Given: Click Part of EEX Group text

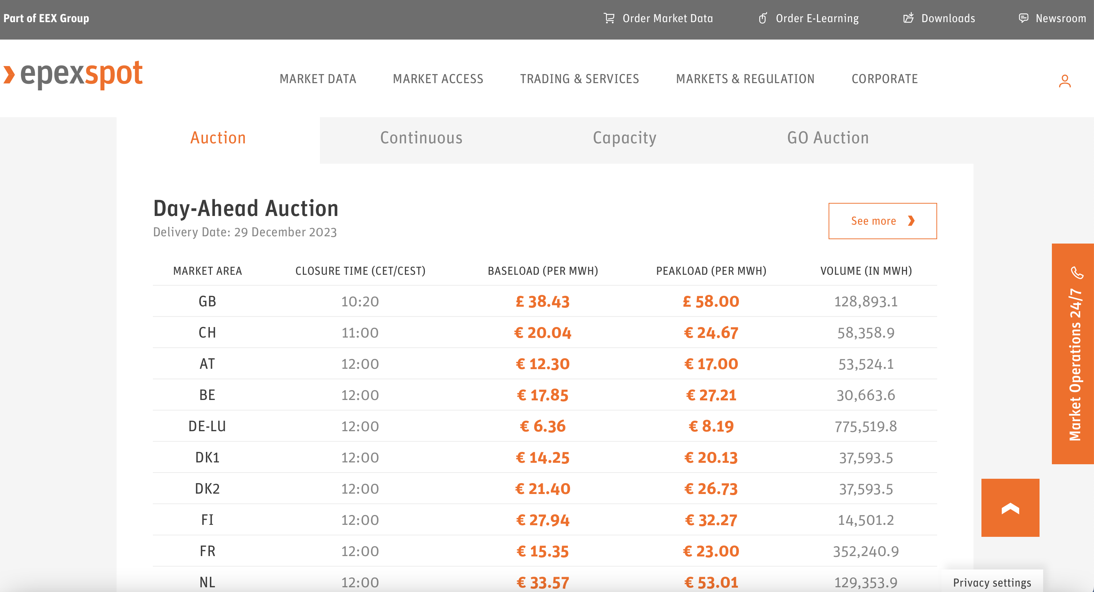Looking at the screenshot, I should pos(46,18).
